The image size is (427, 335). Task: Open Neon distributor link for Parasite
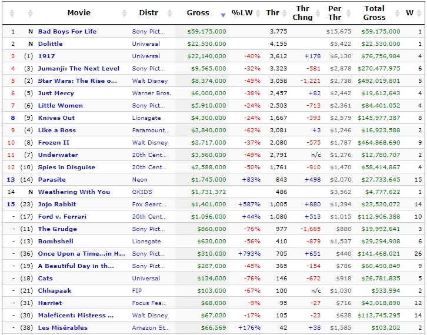click(x=140, y=180)
